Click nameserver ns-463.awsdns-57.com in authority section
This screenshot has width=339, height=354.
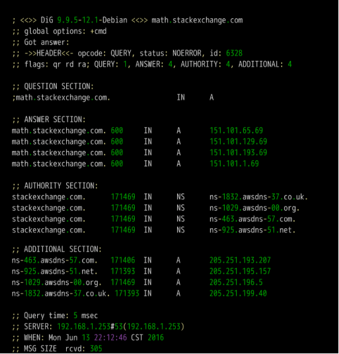point(253,219)
